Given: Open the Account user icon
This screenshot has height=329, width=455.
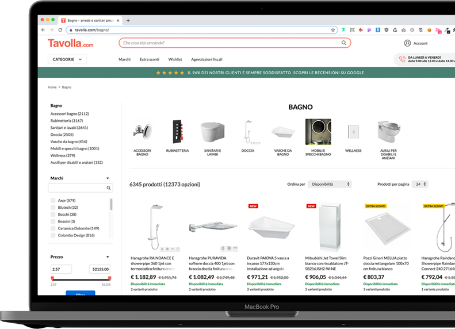Looking at the screenshot, I should coord(407,43).
